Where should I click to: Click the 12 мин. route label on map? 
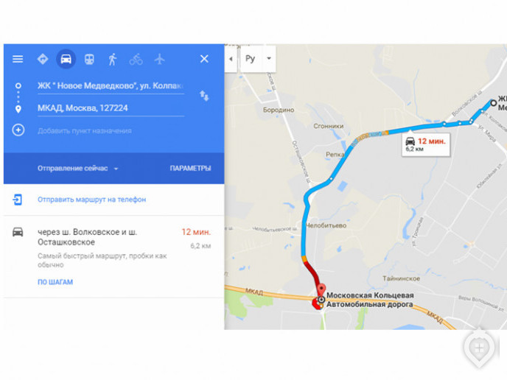click(x=426, y=144)
